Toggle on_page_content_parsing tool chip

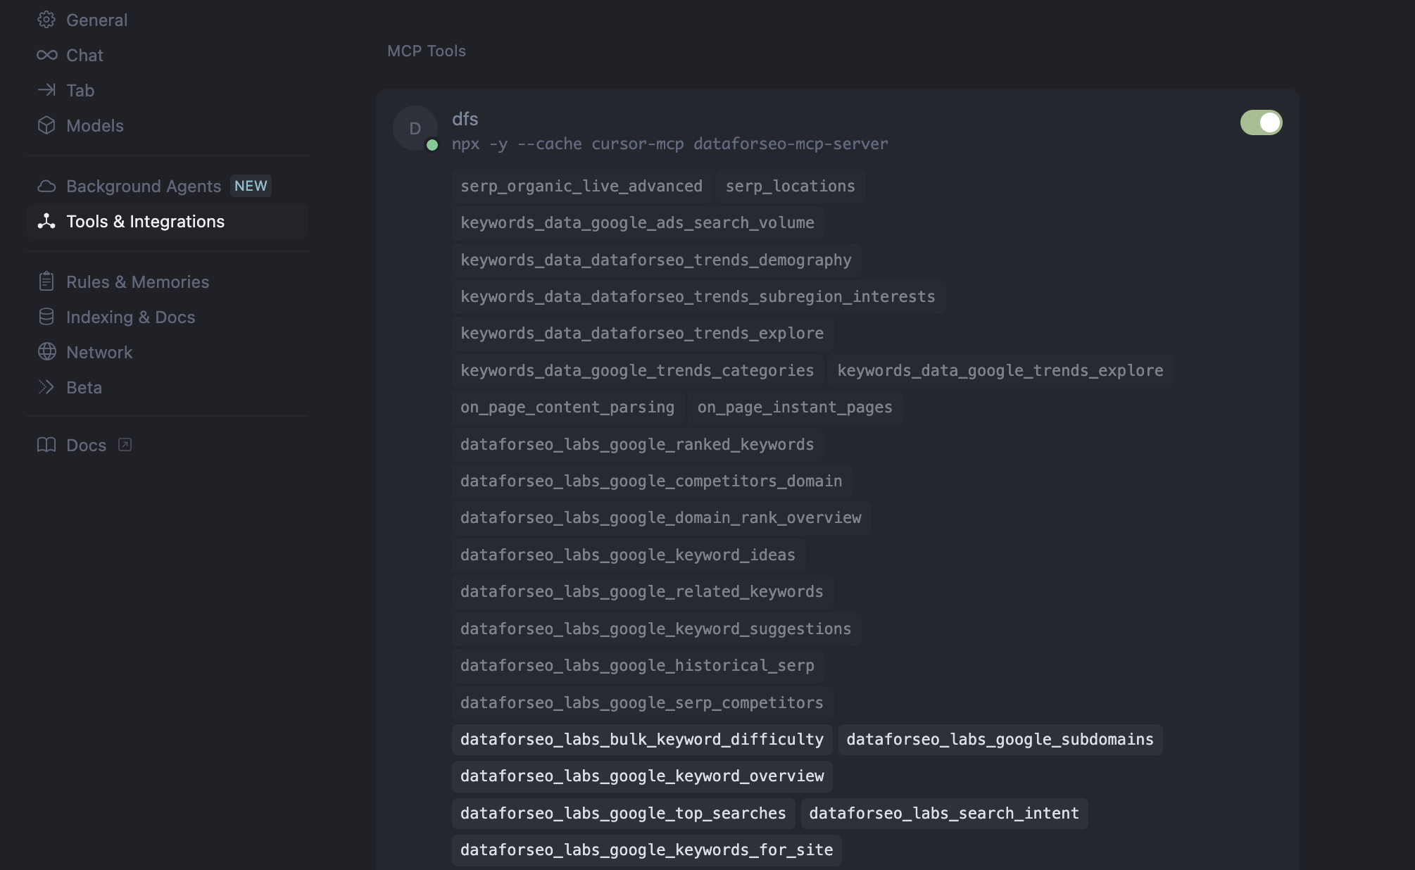click(567, 408)
